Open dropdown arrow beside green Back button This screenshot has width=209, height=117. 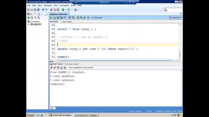coord(66,10)
